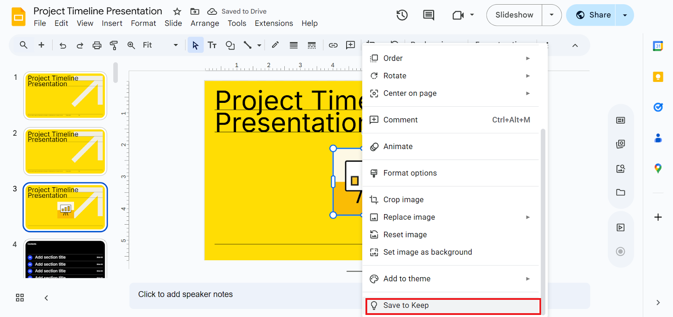This screenshot has width=673, height=317.
Task: Open Google Contacts side panel
Action: click(x=658, y=138)
